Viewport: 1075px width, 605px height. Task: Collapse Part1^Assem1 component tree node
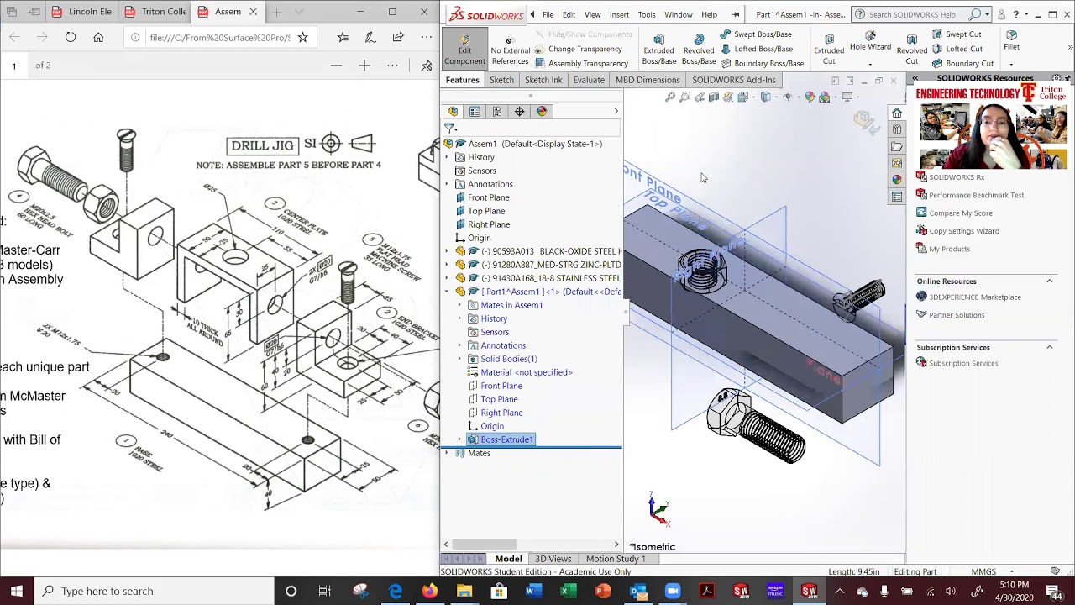click(447, 292)
